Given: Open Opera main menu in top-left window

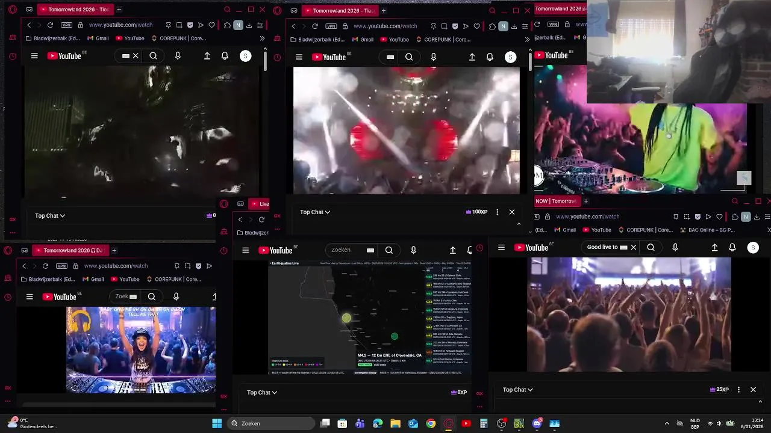Looking at the screenshot, I should tap(13, 10).
